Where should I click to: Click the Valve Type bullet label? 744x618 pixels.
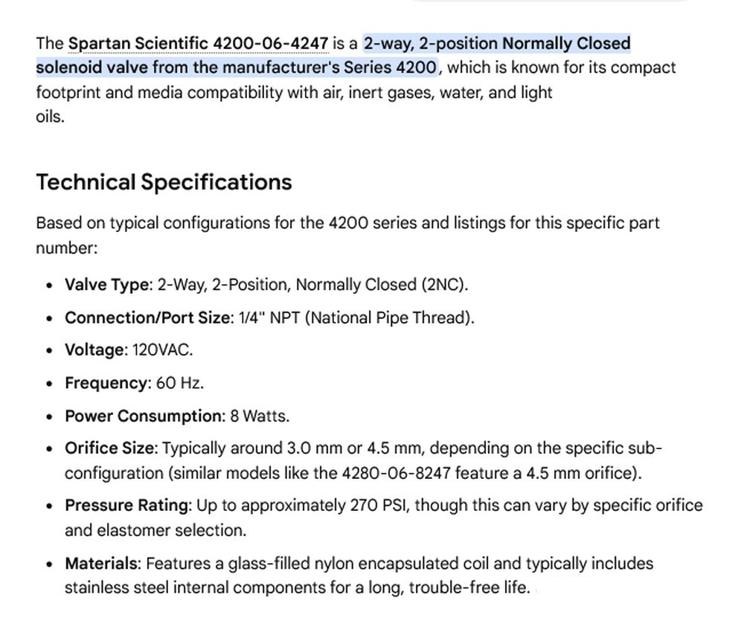[x=106, y=285]
